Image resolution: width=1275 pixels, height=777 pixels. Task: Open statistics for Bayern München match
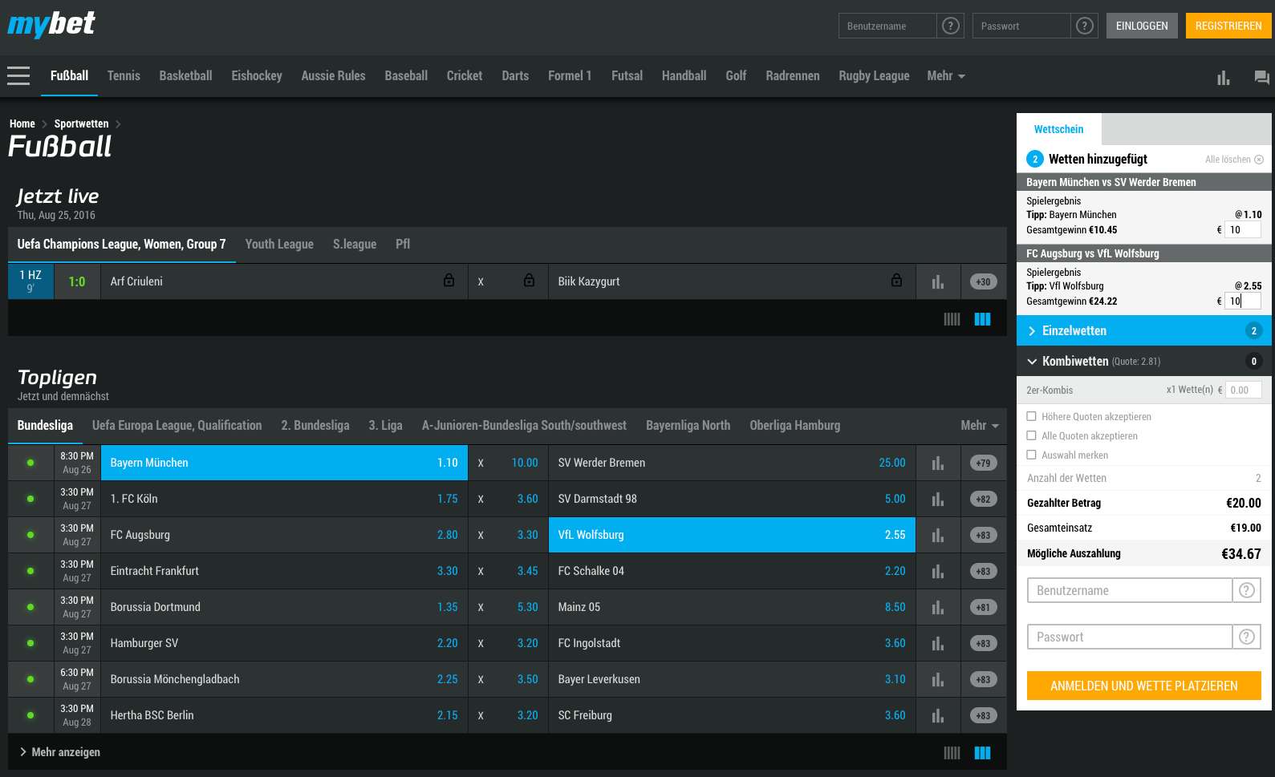coord(937,463)
